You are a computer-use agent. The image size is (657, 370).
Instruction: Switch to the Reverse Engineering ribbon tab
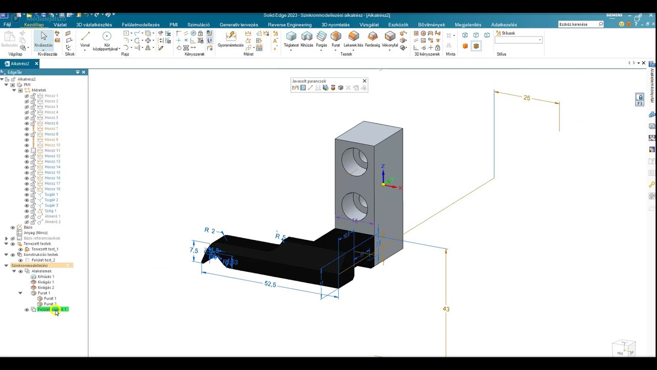pos(289,25)
